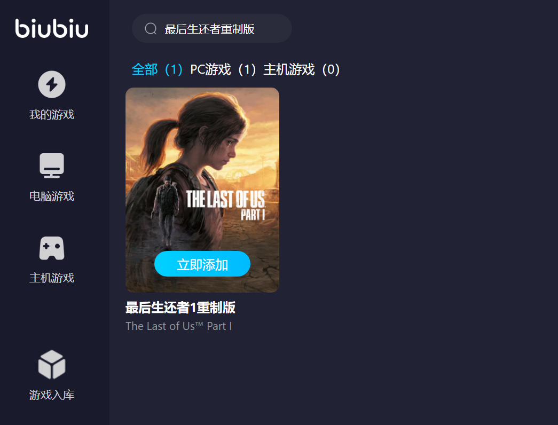Image resolution: width=558 pixels, height=425 pixels.
Task: Click the cube icon for 游戏入库
Action: coord(52,365)
